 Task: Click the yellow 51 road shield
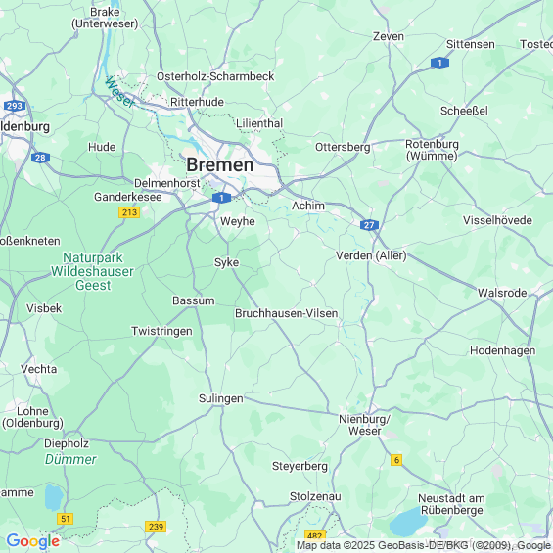tap(65, 519)
